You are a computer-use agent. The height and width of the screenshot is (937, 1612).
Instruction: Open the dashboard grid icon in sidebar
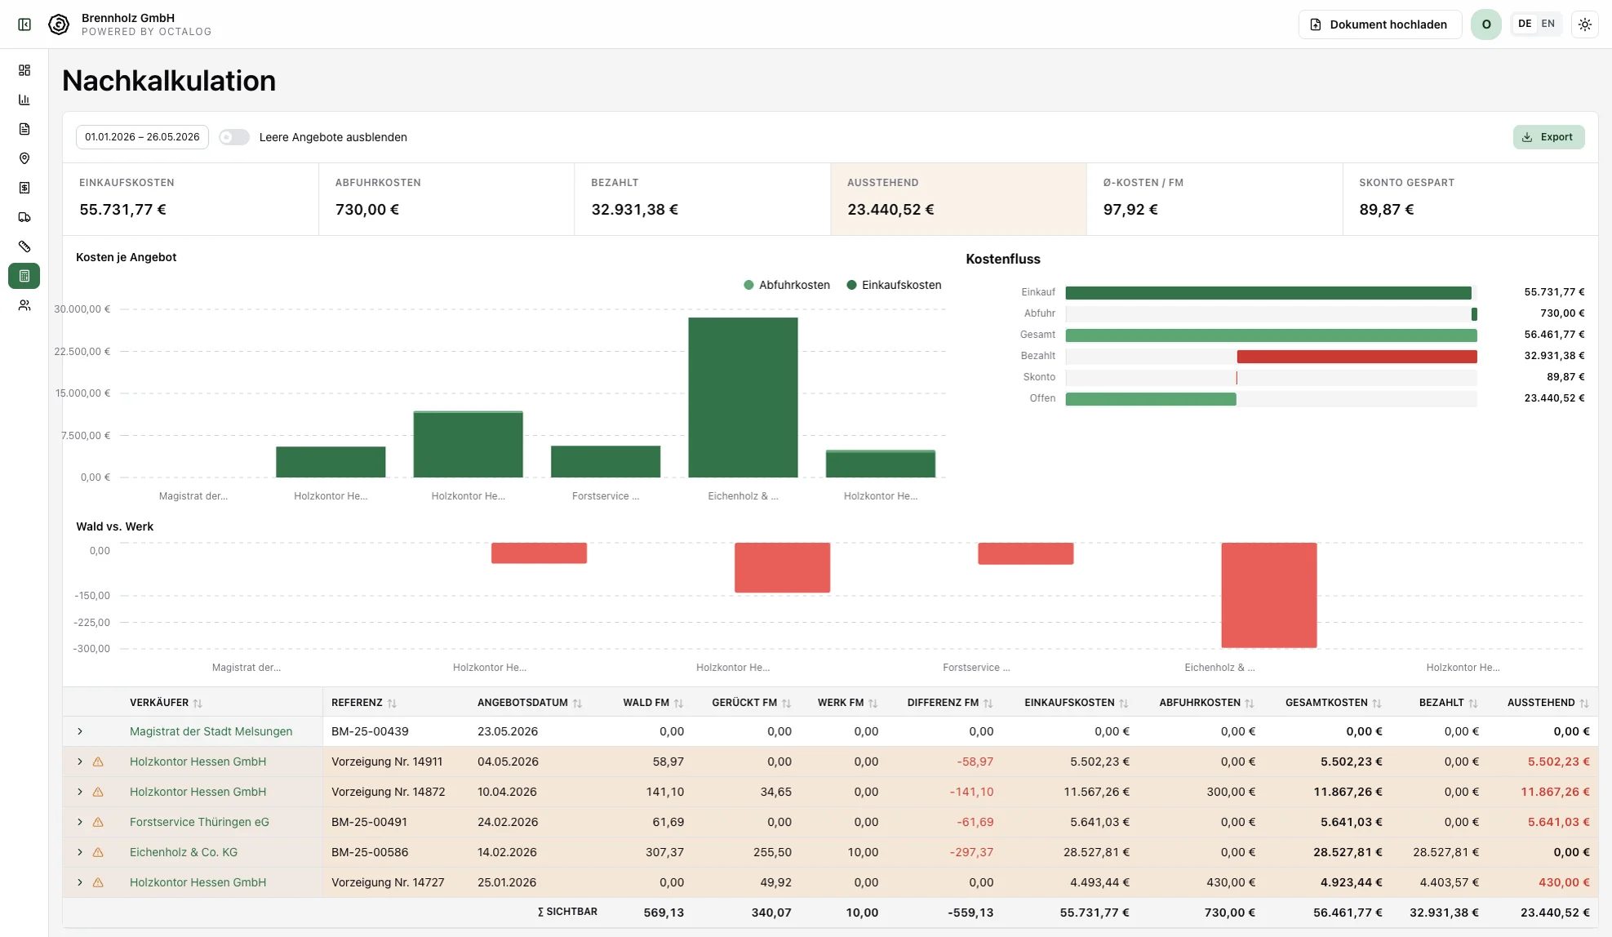24,70
